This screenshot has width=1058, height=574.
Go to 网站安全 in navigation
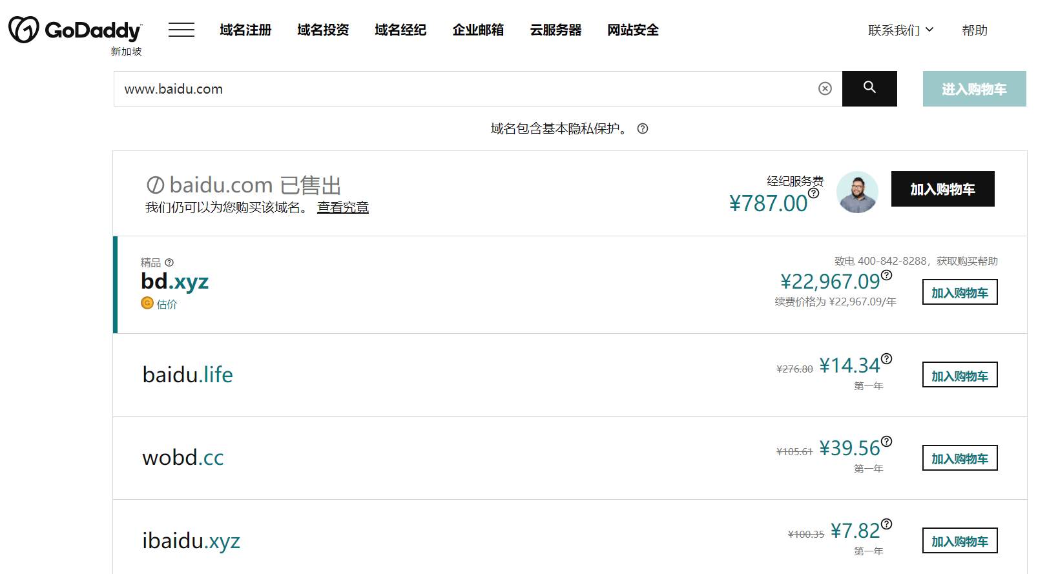point(633,30)
